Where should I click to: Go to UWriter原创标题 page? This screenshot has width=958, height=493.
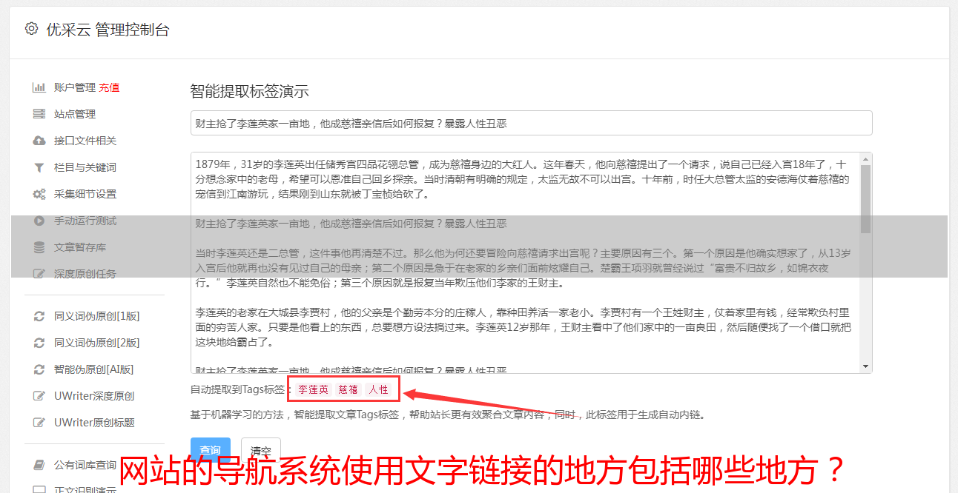pyautogui.click(x=94, y=423)
